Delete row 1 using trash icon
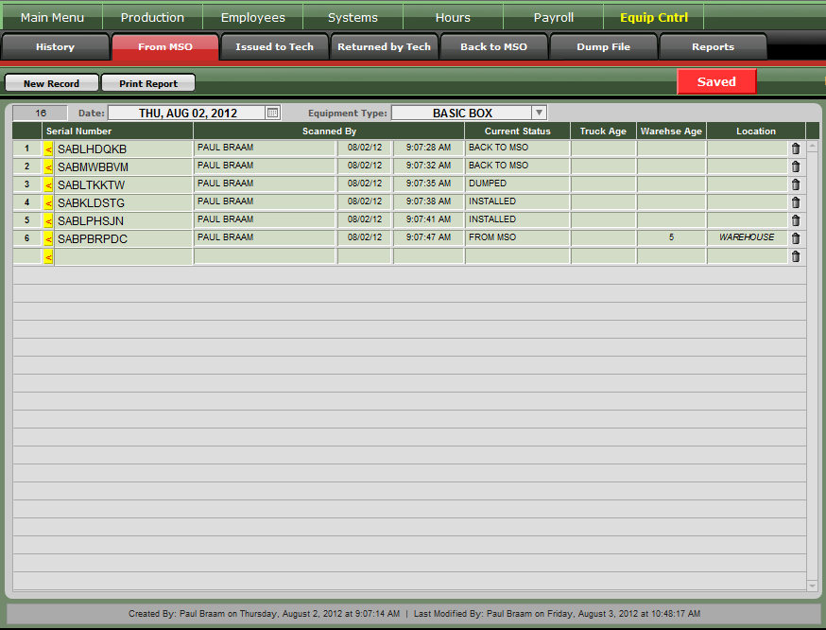This screenshot has width=826, height=630. tap(795, 149)
